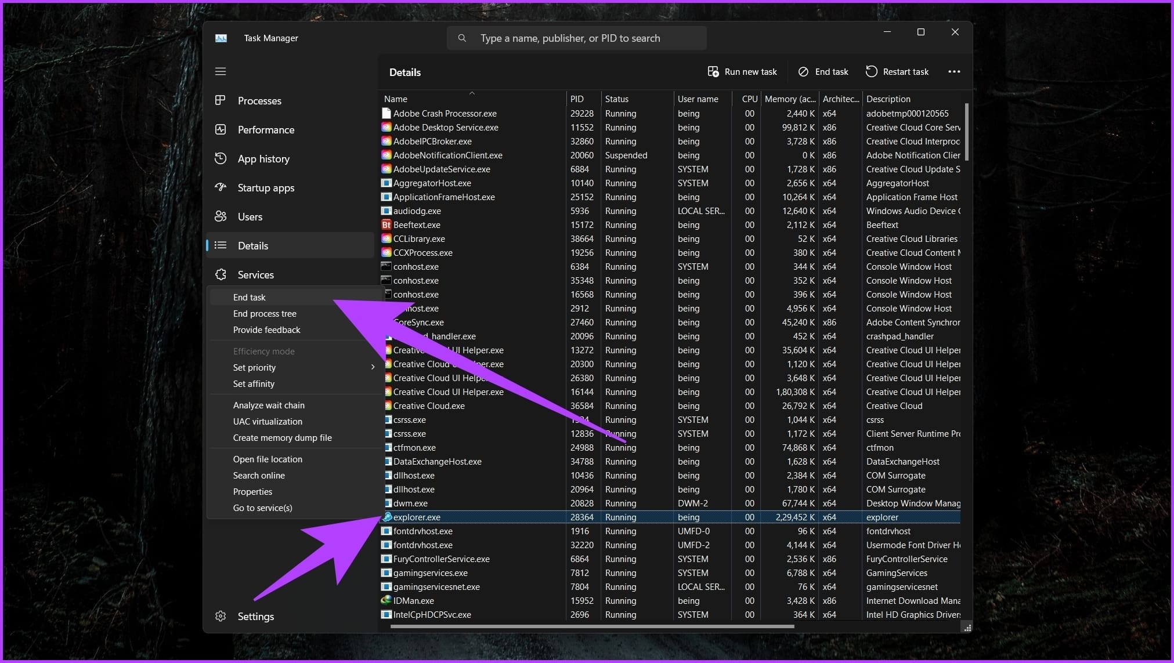
Task: Select End process tree option
Action: click(265, 313)
